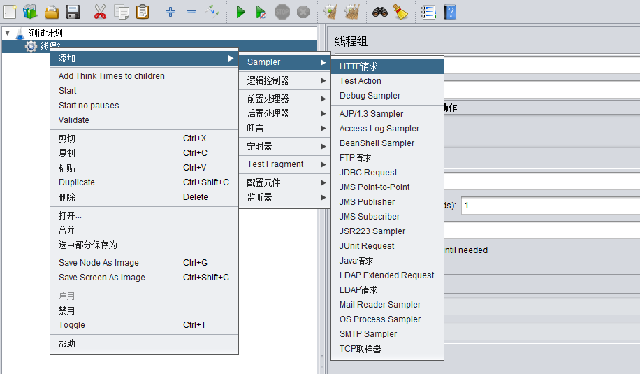Click the Reset Search brush icon
The image size is (640, 374).
(401, 12)
